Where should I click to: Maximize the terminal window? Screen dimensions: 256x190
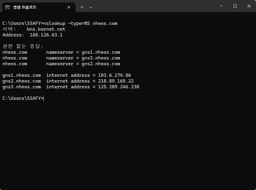click(x=235, y=6)
